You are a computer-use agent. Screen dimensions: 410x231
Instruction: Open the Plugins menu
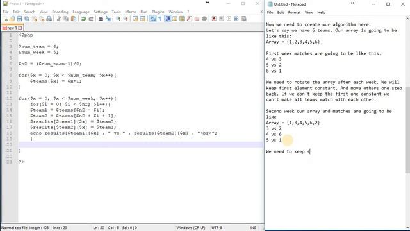point(158,12)
